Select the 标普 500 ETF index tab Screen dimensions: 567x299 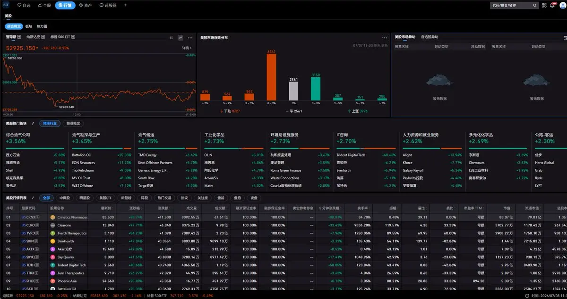(x=60, y=37)
